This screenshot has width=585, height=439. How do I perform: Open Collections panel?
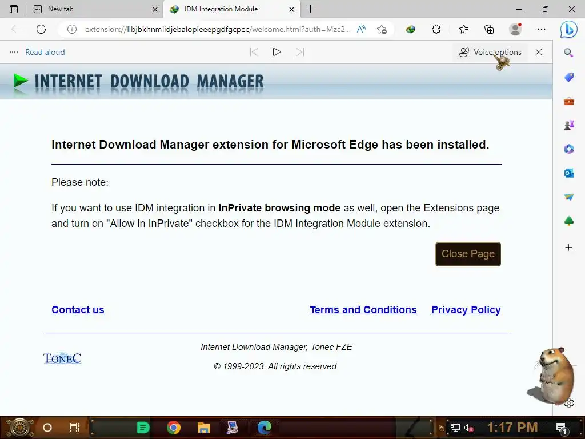pos(489,29)
